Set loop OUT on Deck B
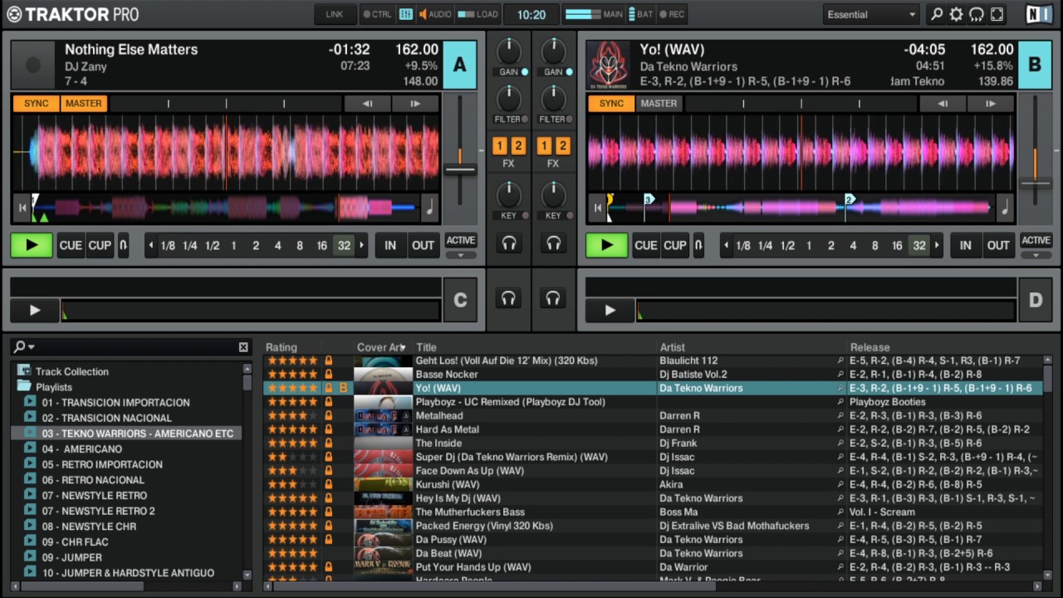This screenshot has width=1063, height=598. (x=998, y=245)
